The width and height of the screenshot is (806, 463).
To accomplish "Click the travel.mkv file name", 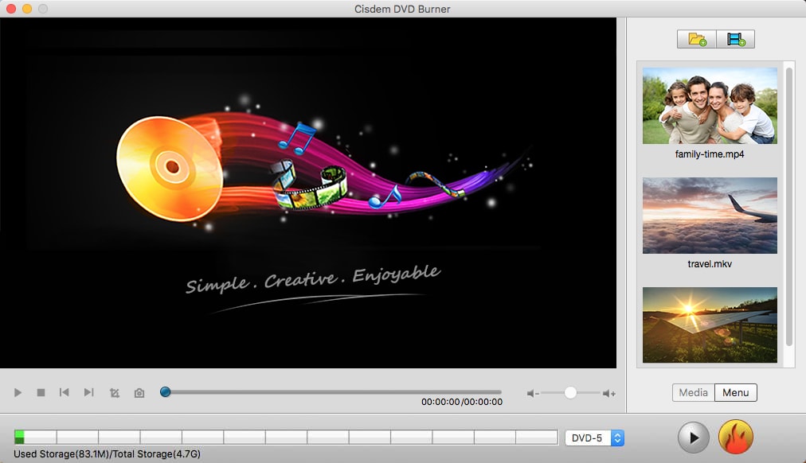I will (x=710, y=264).
